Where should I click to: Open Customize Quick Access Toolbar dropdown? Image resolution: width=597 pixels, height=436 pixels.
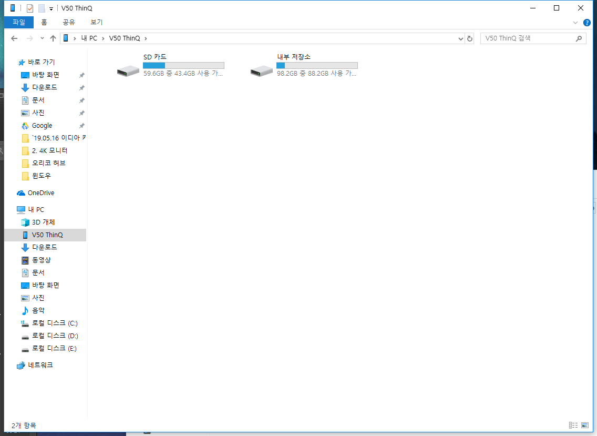51,8
